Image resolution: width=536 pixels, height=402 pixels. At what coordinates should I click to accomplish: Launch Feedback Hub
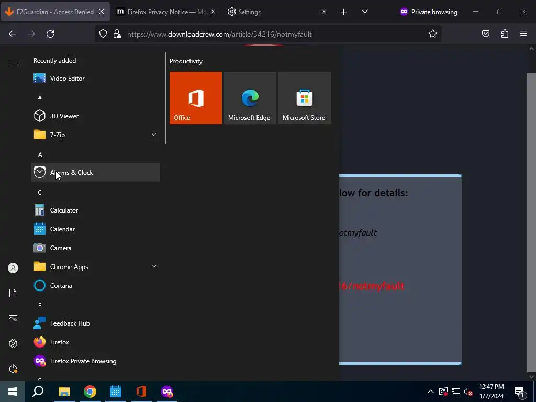tap(96, 323)
